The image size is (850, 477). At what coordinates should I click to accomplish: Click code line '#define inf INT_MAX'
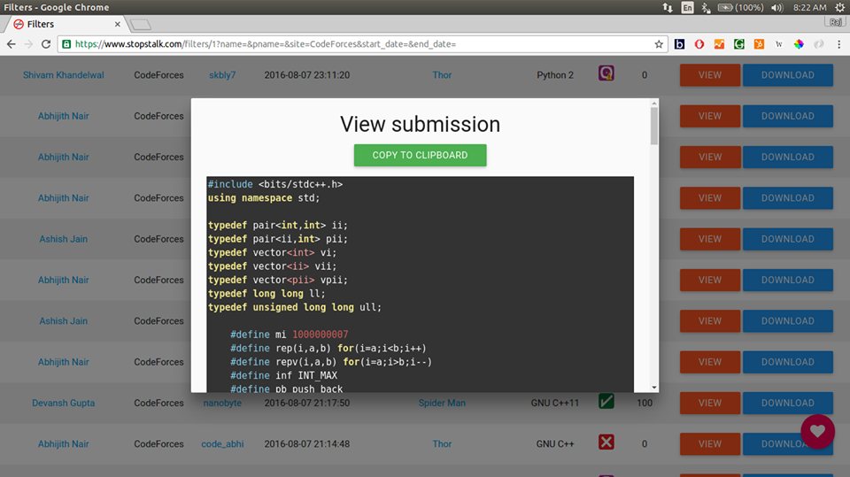pyautogui.click(x=283, y=375)
